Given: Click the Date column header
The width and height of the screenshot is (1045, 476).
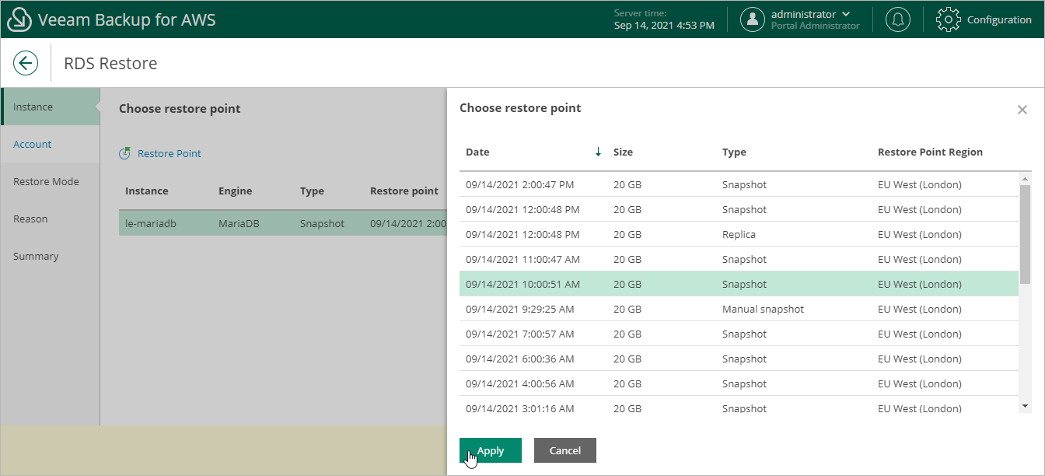Looking at the screenshot, I should pos(477,152).
